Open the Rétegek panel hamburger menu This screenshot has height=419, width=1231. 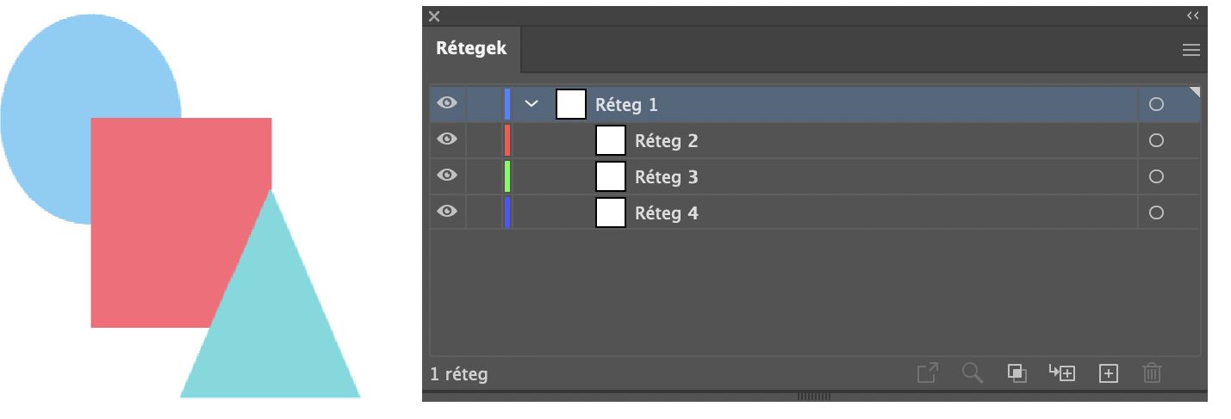(1191, 50)
